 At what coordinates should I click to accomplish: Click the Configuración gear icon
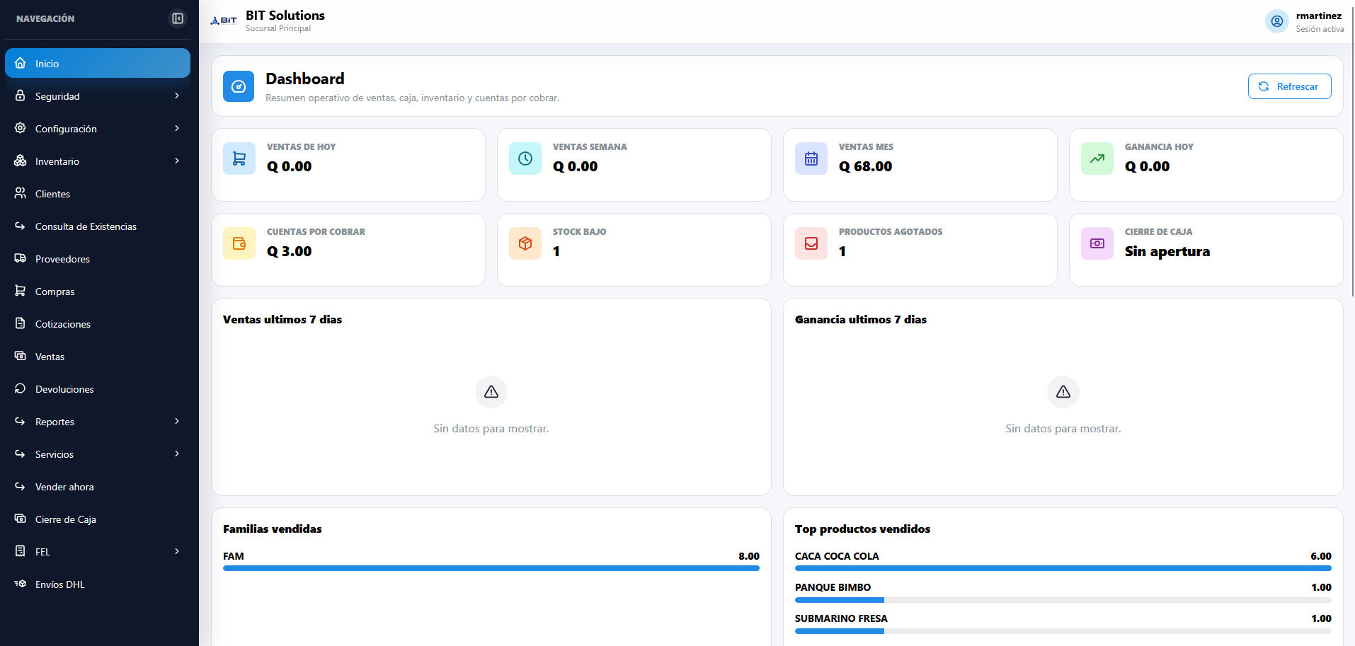21,128
